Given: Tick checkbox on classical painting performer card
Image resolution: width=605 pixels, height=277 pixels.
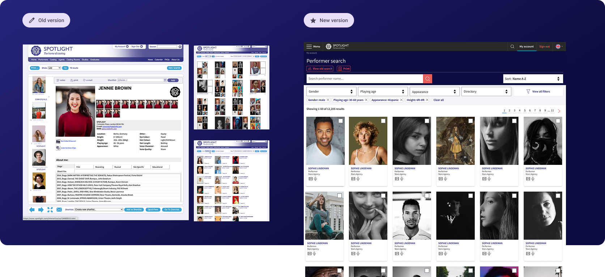Looking at the screenshot, I should (x=470, y=121).
